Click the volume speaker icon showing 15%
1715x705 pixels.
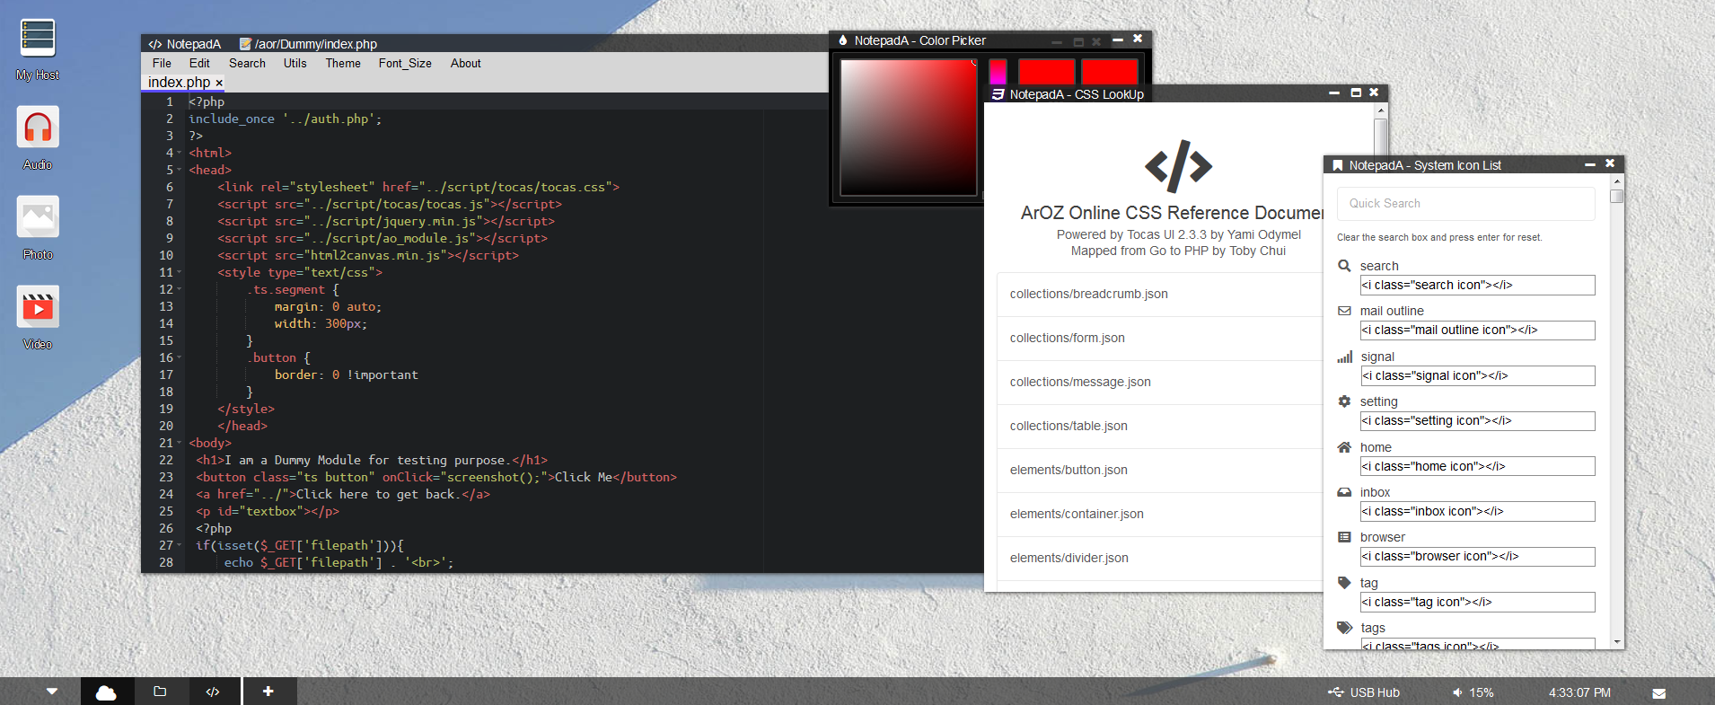pos(1457,692)
